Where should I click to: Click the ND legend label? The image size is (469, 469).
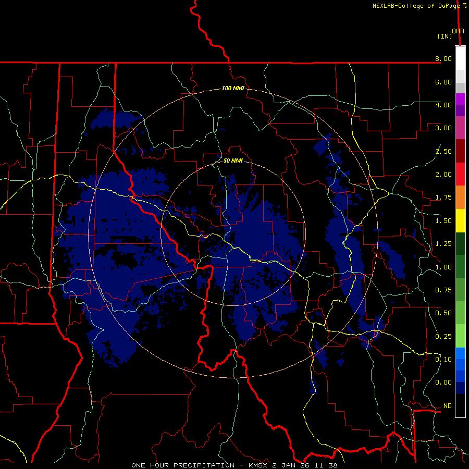(448, 406)
